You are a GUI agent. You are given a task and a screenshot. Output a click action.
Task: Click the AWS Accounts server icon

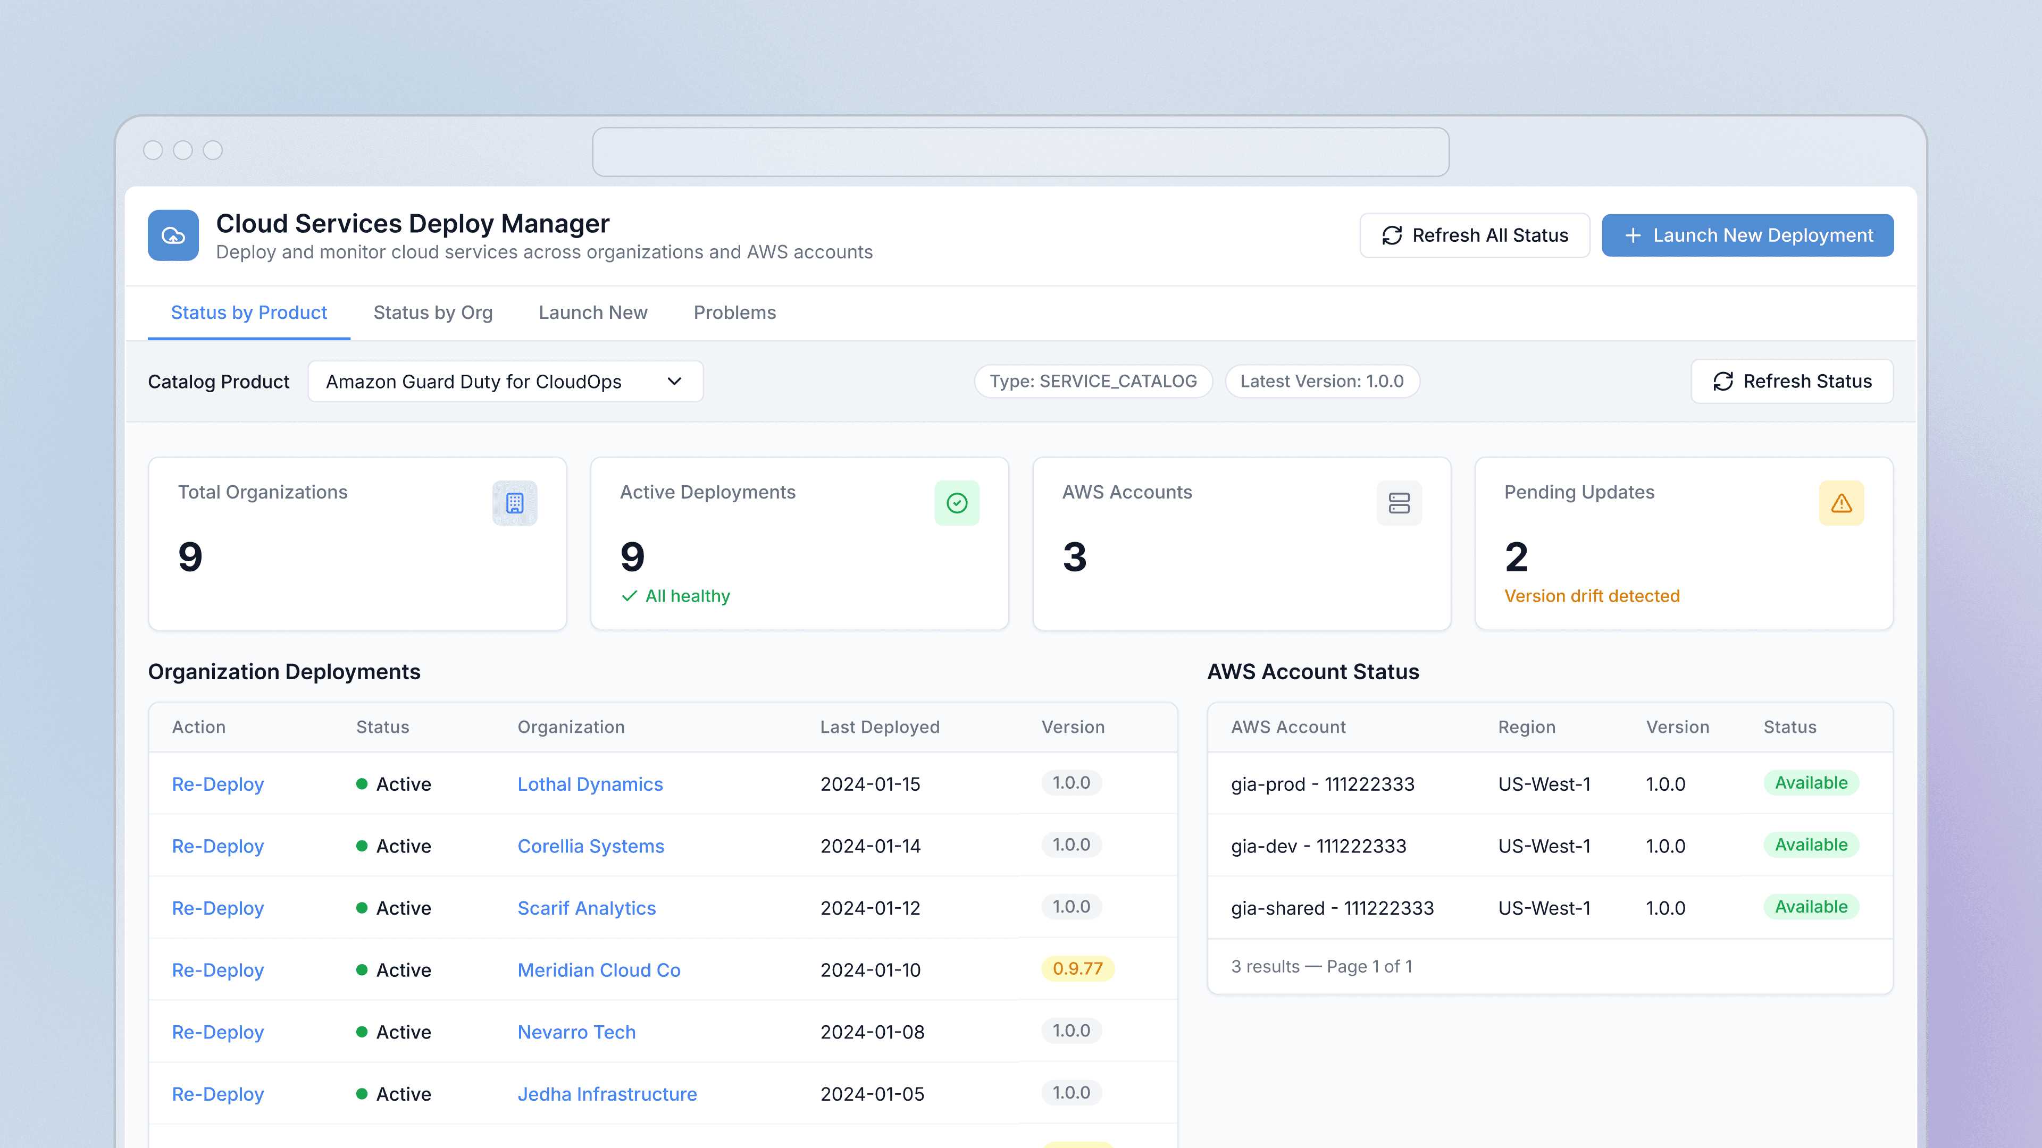tap(1399, 503)
